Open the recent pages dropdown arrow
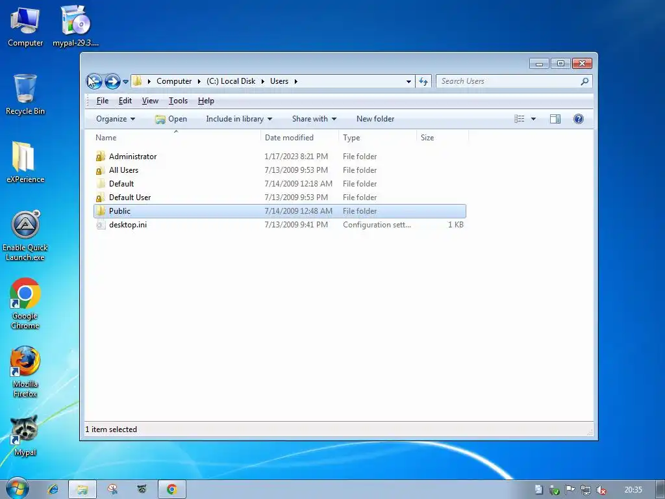This screenshot has height=499, width=665. click(x=125, y=81)
